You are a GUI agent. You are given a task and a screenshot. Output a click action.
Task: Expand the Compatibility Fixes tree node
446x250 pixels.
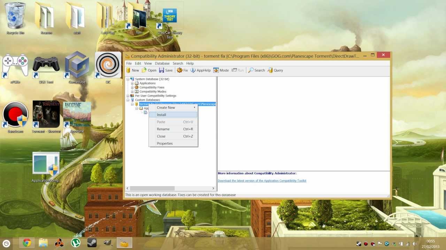(132, 87)
